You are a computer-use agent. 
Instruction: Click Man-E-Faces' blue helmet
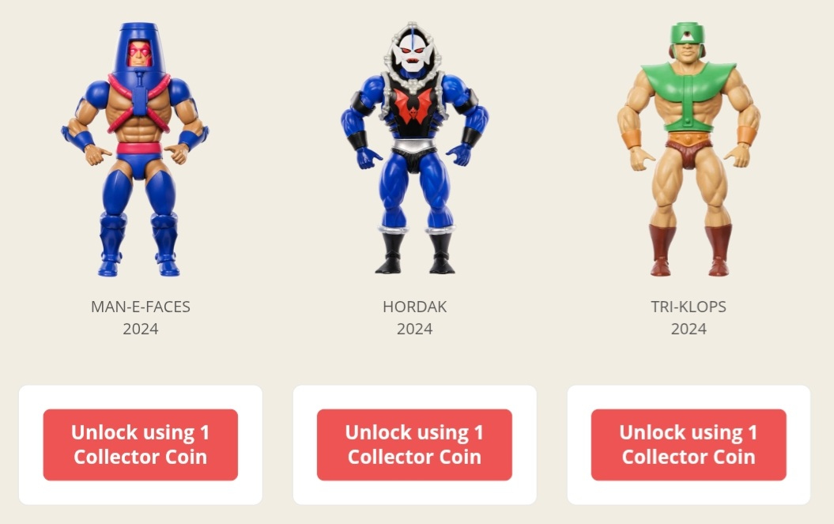[138, 48]
